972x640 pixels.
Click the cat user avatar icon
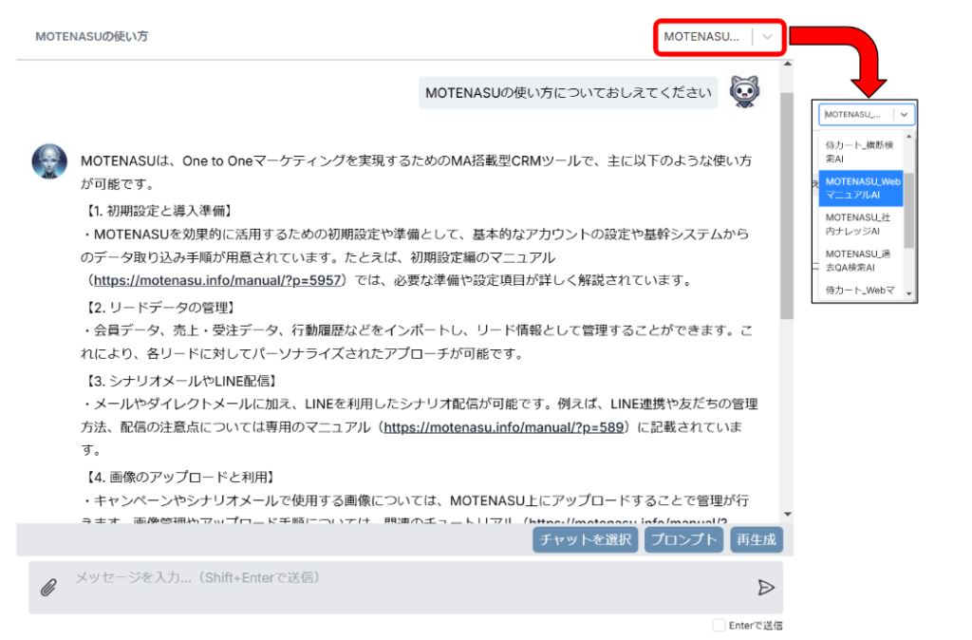(x=744, y=92)
